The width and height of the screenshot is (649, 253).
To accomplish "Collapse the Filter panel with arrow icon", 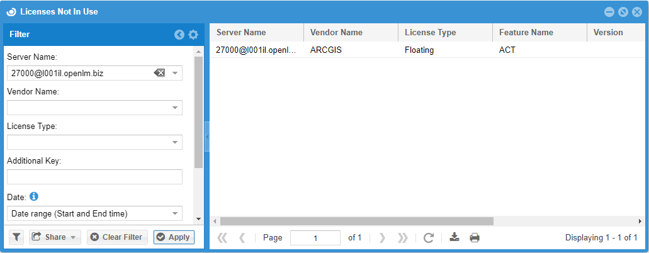I will [179, 35].
